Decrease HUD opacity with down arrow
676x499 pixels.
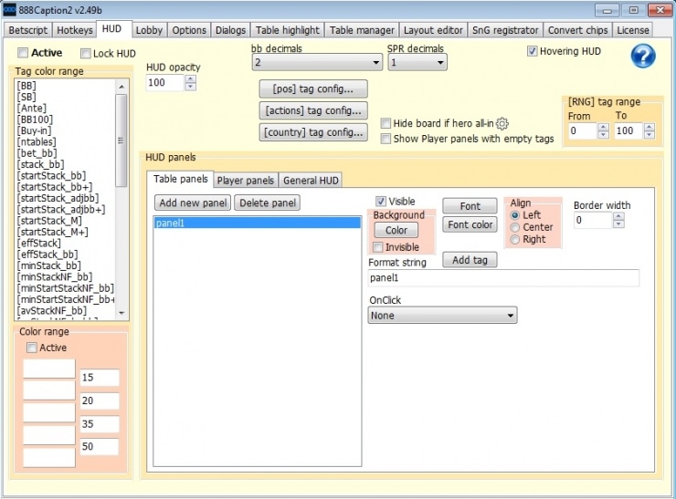point(191,87)
